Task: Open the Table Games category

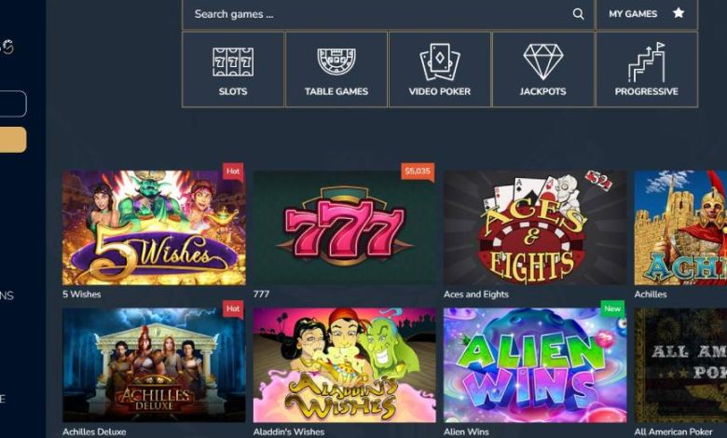Action: tap(336, 70)
